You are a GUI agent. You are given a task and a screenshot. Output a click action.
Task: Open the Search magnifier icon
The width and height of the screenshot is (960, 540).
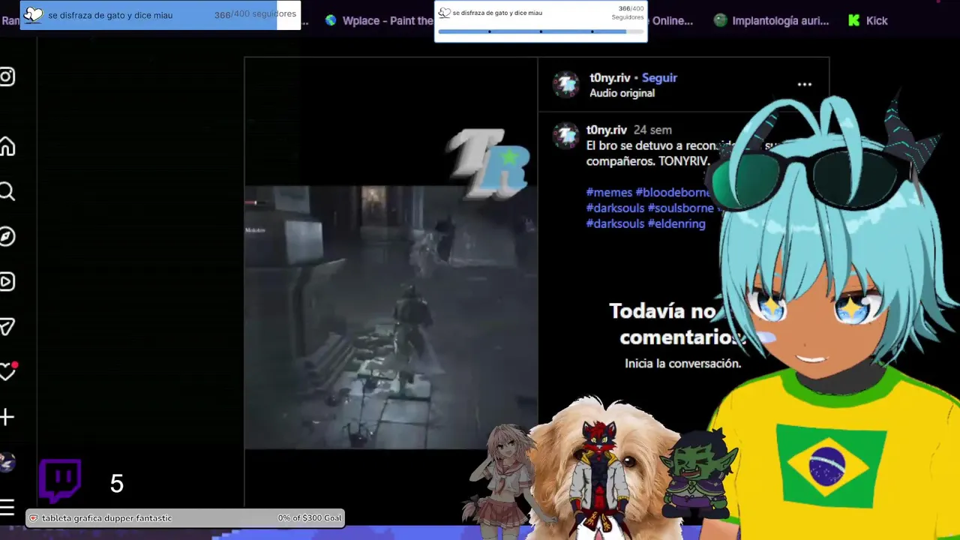7,192
